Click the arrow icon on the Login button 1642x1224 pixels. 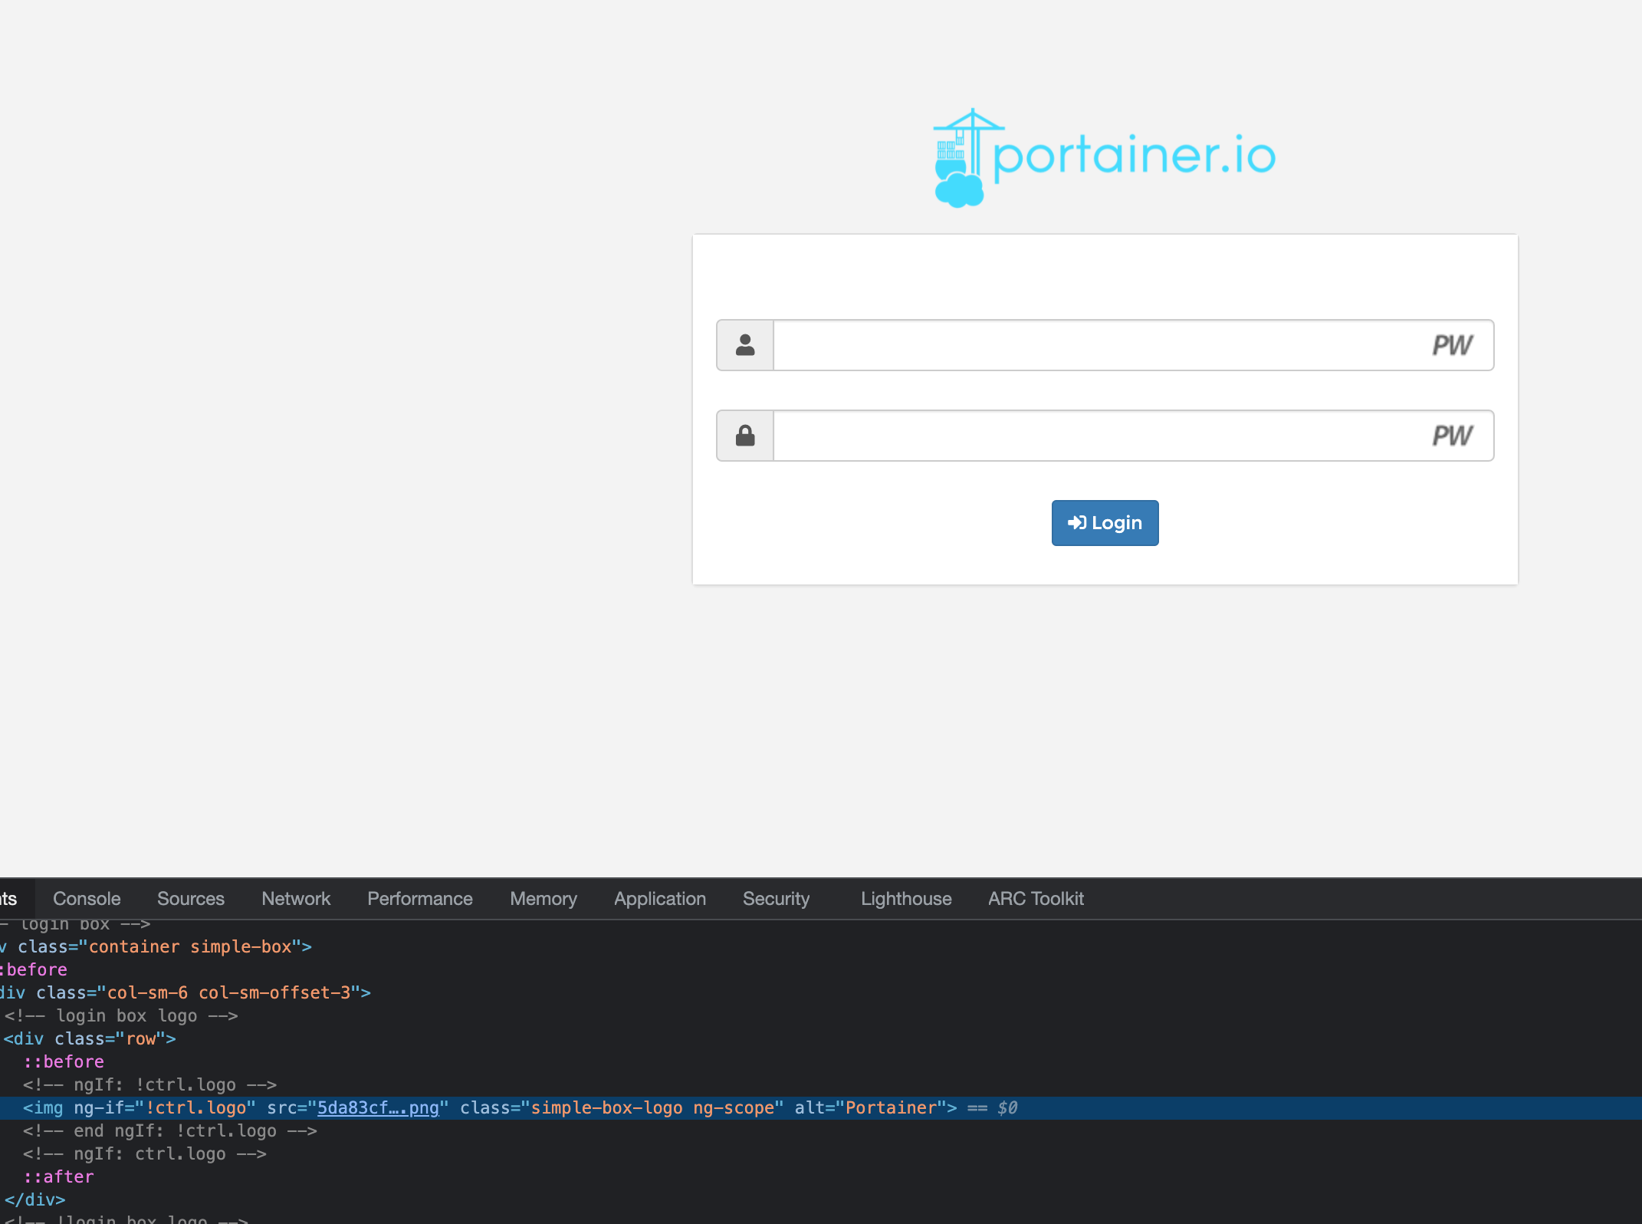tap(1078, 522)
